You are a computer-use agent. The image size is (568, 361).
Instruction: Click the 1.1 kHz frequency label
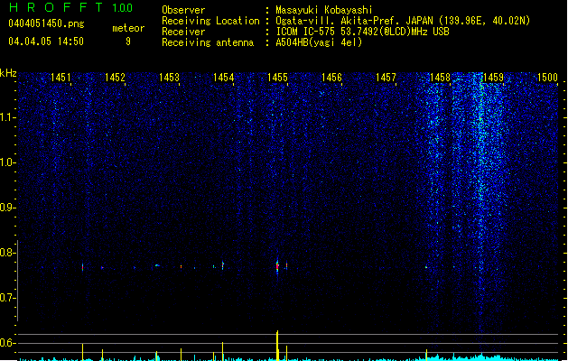(x=7, y=117)
